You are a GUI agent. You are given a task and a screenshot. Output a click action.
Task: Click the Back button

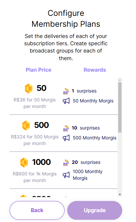[37, 210]
